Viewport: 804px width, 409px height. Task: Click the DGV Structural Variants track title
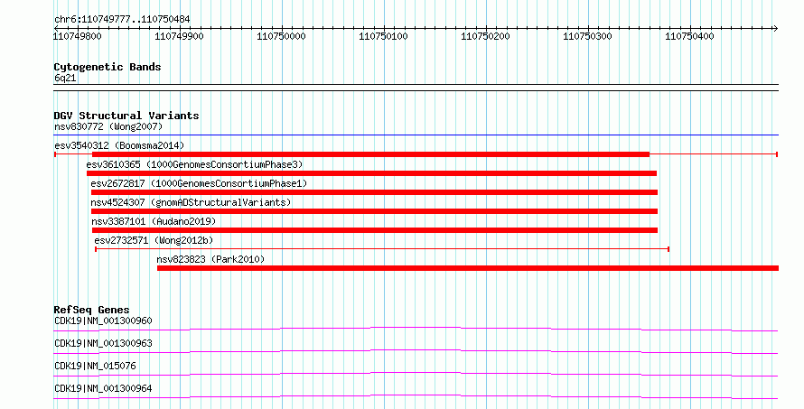pyautogui.click(x=126, y=116)
